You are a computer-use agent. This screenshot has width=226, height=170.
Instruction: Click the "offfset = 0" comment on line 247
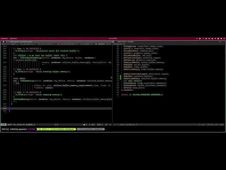coord(40,56)
